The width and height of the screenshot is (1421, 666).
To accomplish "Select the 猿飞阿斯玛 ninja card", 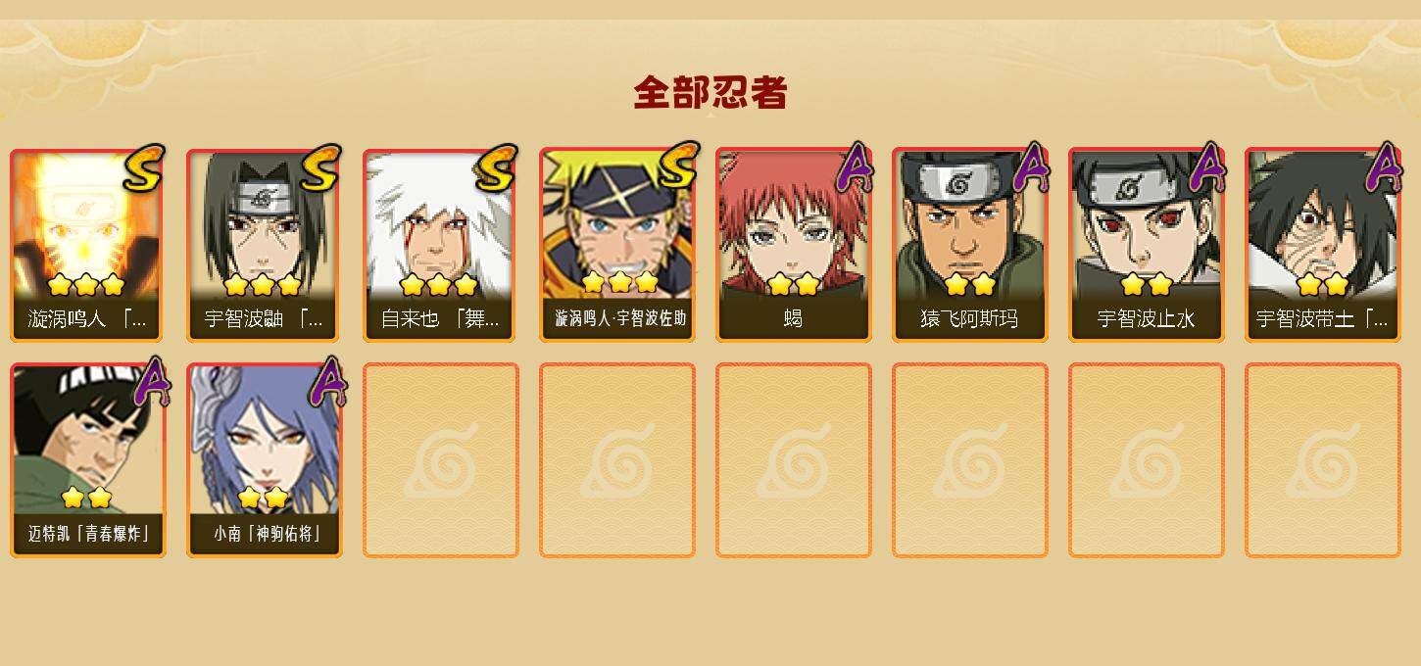I will tap(970, 245).
